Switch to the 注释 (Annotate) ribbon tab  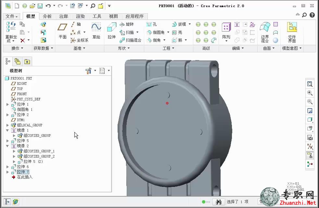64,16
